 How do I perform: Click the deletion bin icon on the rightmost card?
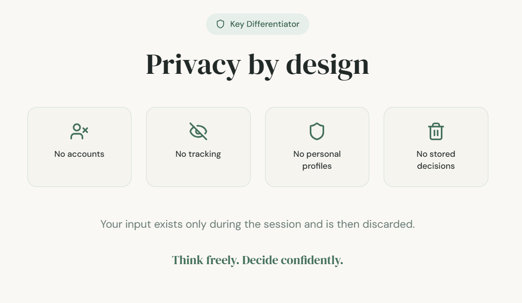coord(436,130)
